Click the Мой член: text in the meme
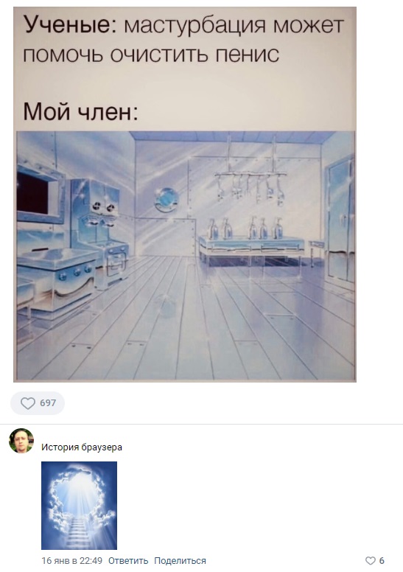Screen dimensions: 403x572 pos(80,111)
